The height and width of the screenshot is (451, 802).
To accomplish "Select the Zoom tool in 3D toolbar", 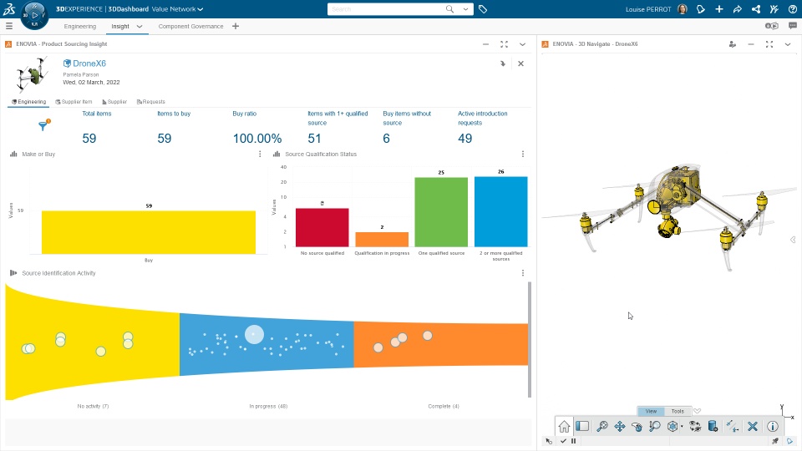I will point(654,426).
